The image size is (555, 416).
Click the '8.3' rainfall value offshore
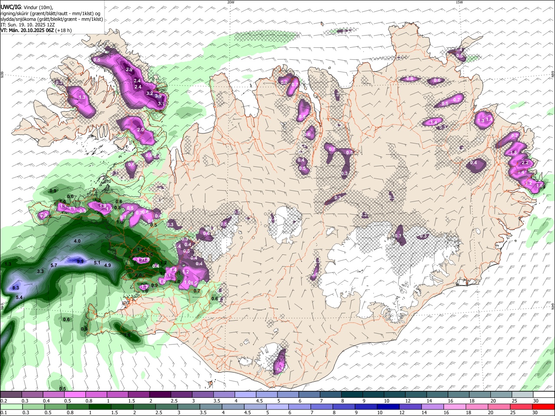coord(16,288)
